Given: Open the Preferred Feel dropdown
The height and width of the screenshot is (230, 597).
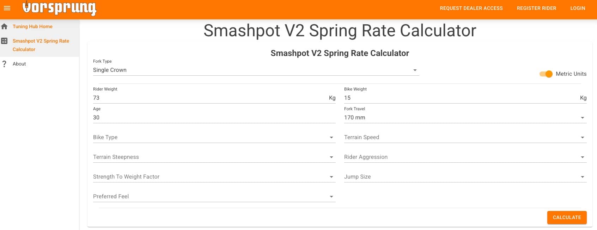Looking at the screenshot, I should coord(214,197).
